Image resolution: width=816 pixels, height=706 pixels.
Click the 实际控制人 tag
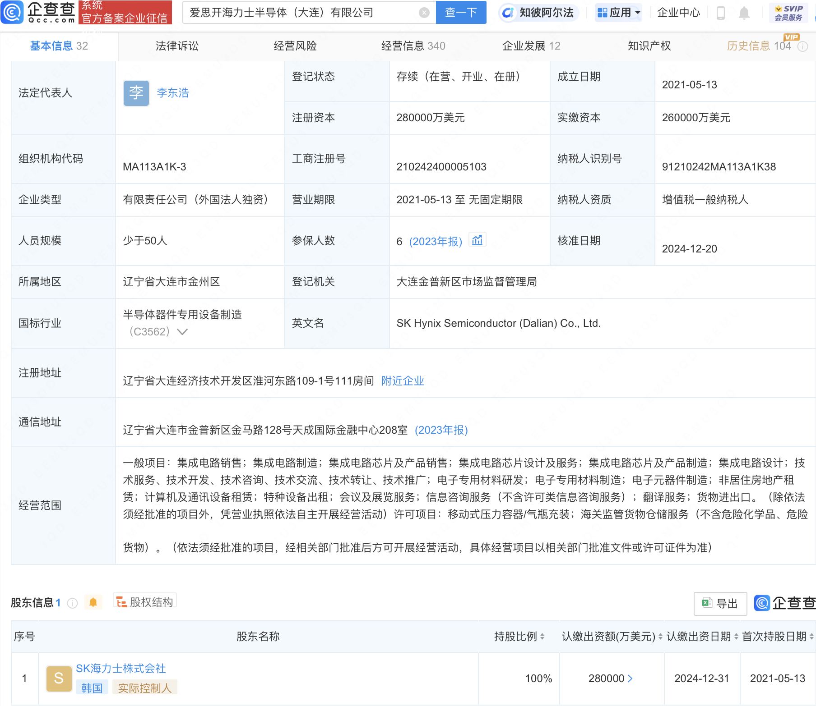(145, 688)
